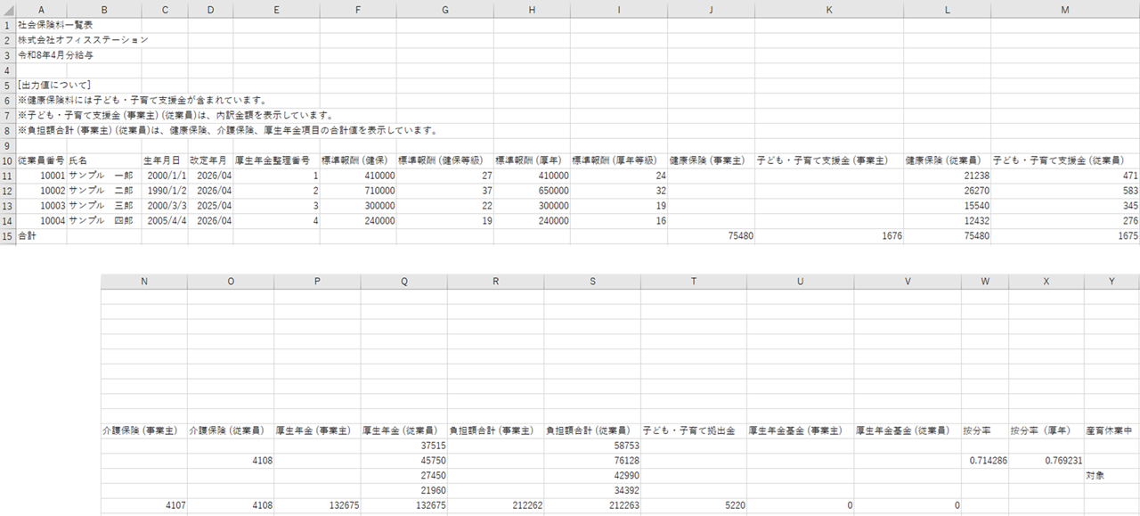Click the 按分率 value 0.714286
The width and height of the screenshot is (1140, 516).
[984, 460]
